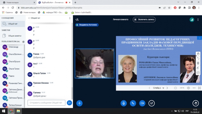
Task: Open the chat options three-dot menu
Action: (70, 18)
